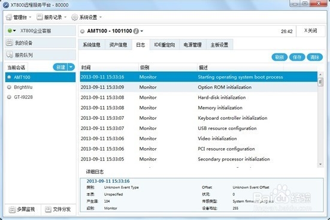Click the log list scroll down arrow

[320, 164]
